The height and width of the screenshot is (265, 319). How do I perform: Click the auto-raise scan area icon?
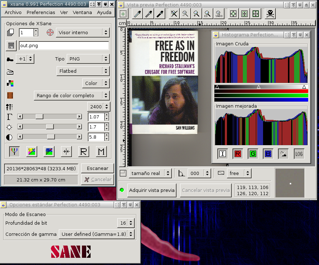[x=244, y=14]
